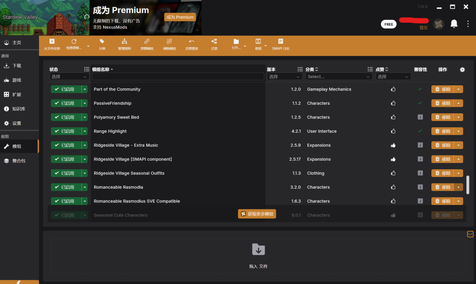Open table column settings gear icon
Image resolution: width=476 pixels, height=284 pixels.
coord(462,70)
